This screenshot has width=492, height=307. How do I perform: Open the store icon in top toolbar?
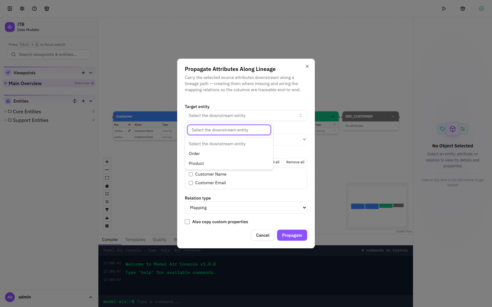click(x=47, y=9)
